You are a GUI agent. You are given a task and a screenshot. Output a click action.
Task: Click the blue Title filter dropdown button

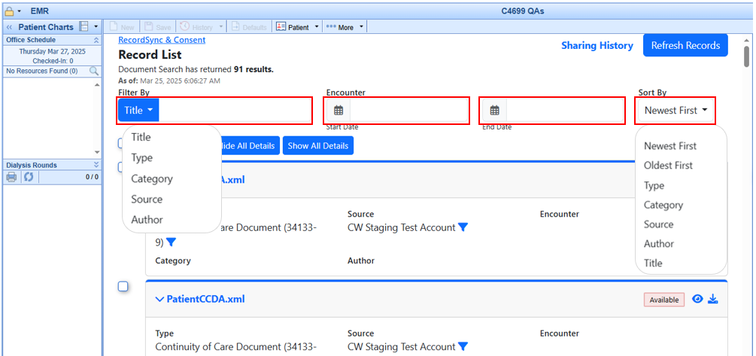(138, 110)
